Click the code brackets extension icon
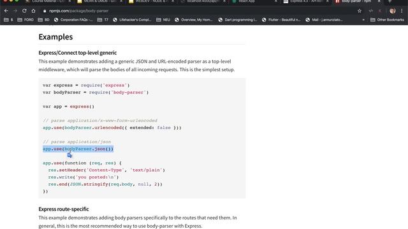This screenshot has height=229, width=408. pos(371,11)
